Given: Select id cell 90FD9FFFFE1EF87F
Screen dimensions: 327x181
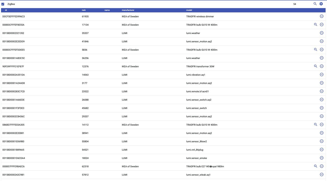Looking at the screenshot, I should point(13,66).
